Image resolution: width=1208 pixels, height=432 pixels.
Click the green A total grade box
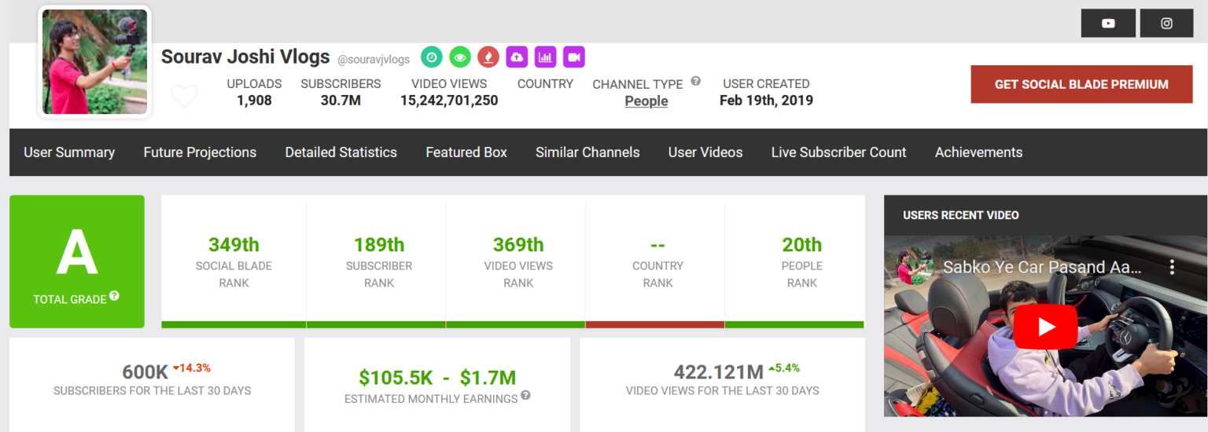click(x=77, y=262)
